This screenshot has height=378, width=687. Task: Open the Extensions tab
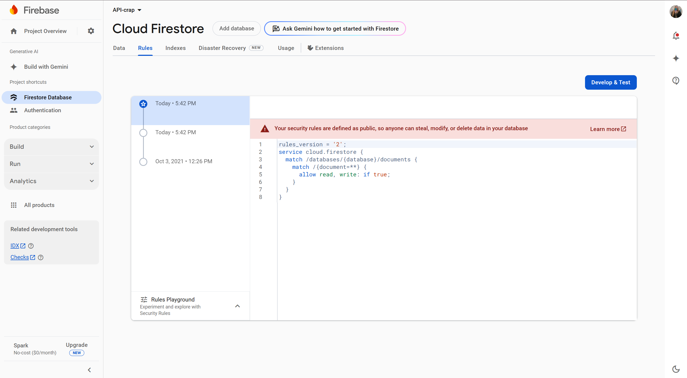pyautogui.click(x=326, y=48)
